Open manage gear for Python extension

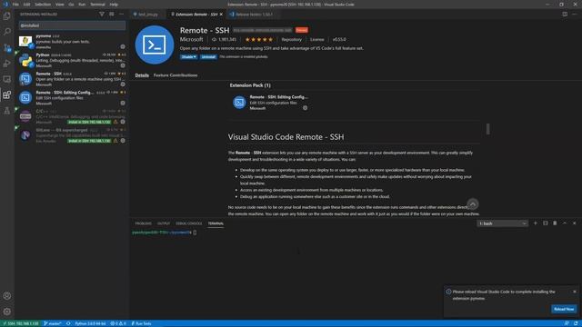(x=123, y=65)
